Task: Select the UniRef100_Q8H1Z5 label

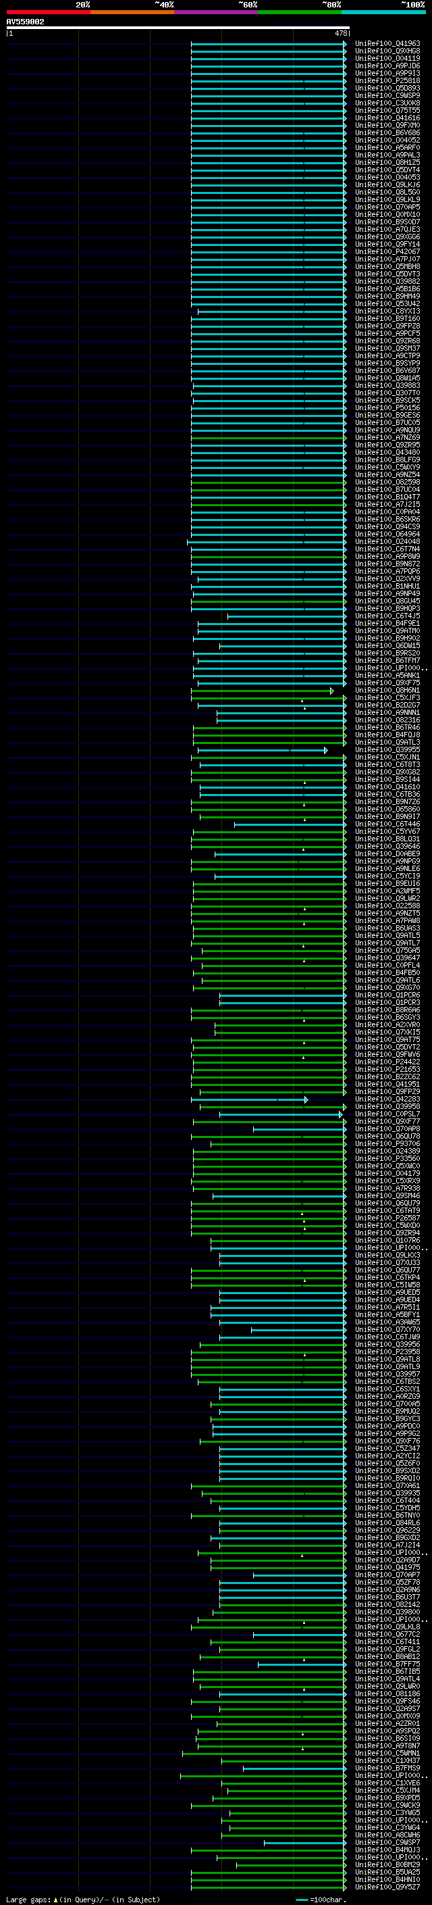Action: point(387,163)
